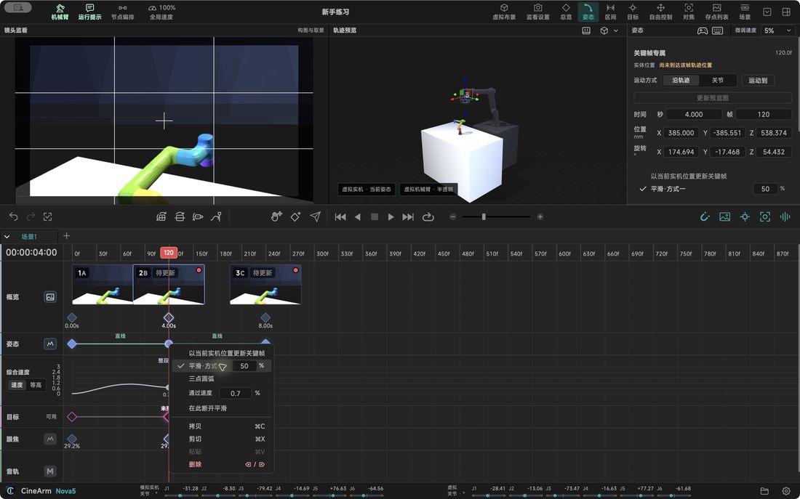Click 构图与取景 composition link
Image resolution: width=800 pixels, height=499 pixels.
point(311,31)
